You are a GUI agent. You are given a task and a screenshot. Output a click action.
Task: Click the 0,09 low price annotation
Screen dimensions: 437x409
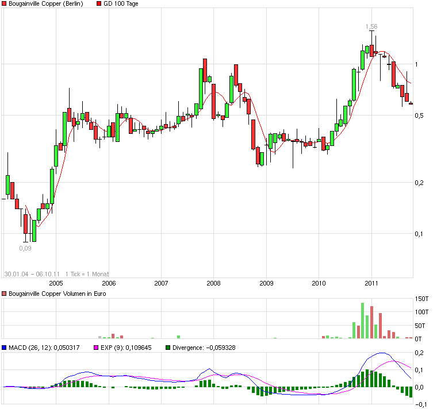[25, 248]
